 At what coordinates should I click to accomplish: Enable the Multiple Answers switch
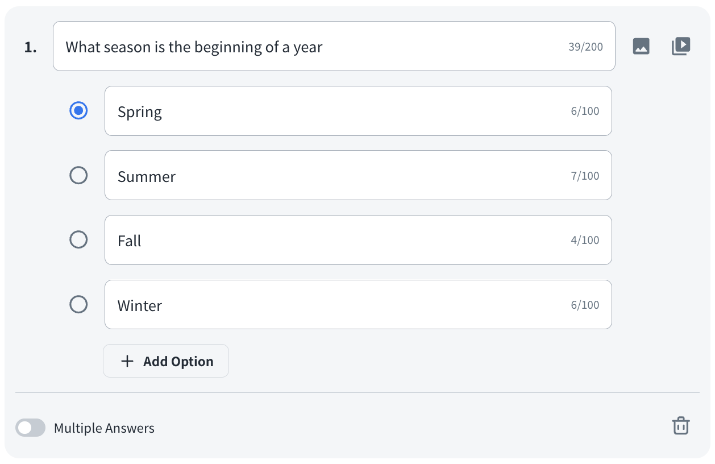point(30,428)
